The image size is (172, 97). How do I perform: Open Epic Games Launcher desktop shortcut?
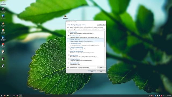click(x=3, y=10)
